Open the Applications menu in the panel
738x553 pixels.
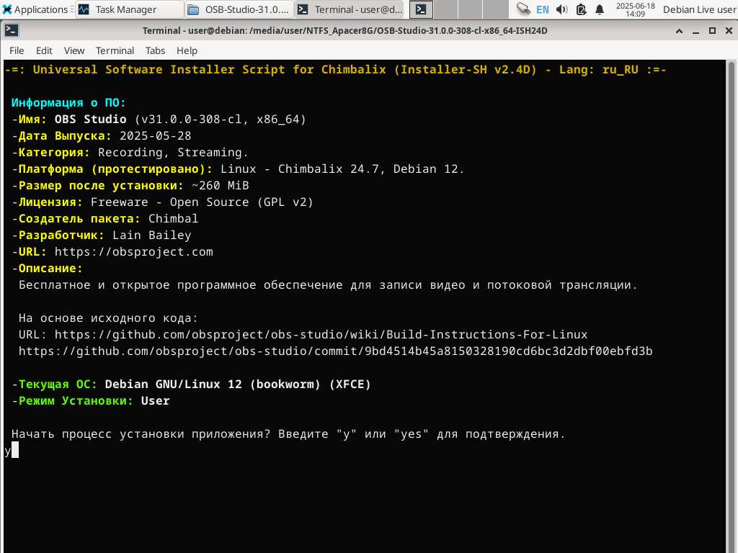(37, 9)
